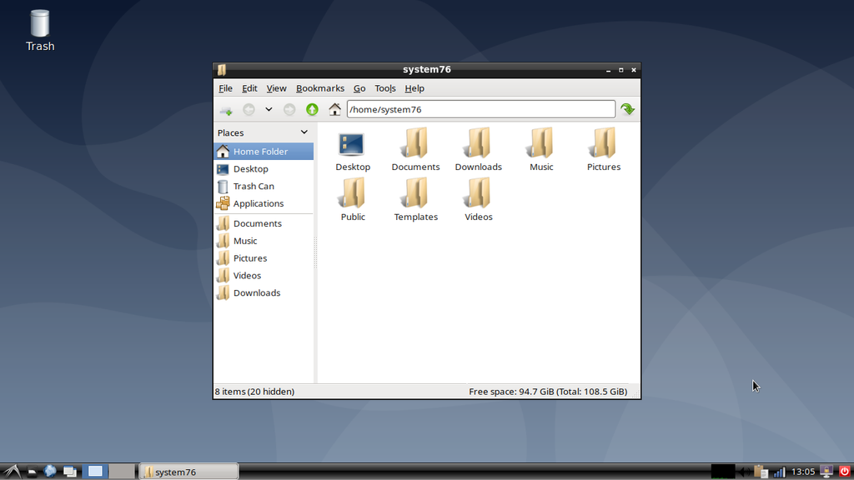Collapse the Places panel header chevron
This screenshot has height=480, width=854.
[x=305, y=132]
